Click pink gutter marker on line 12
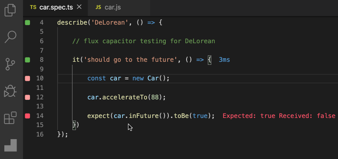 click(x=27, y=97)
